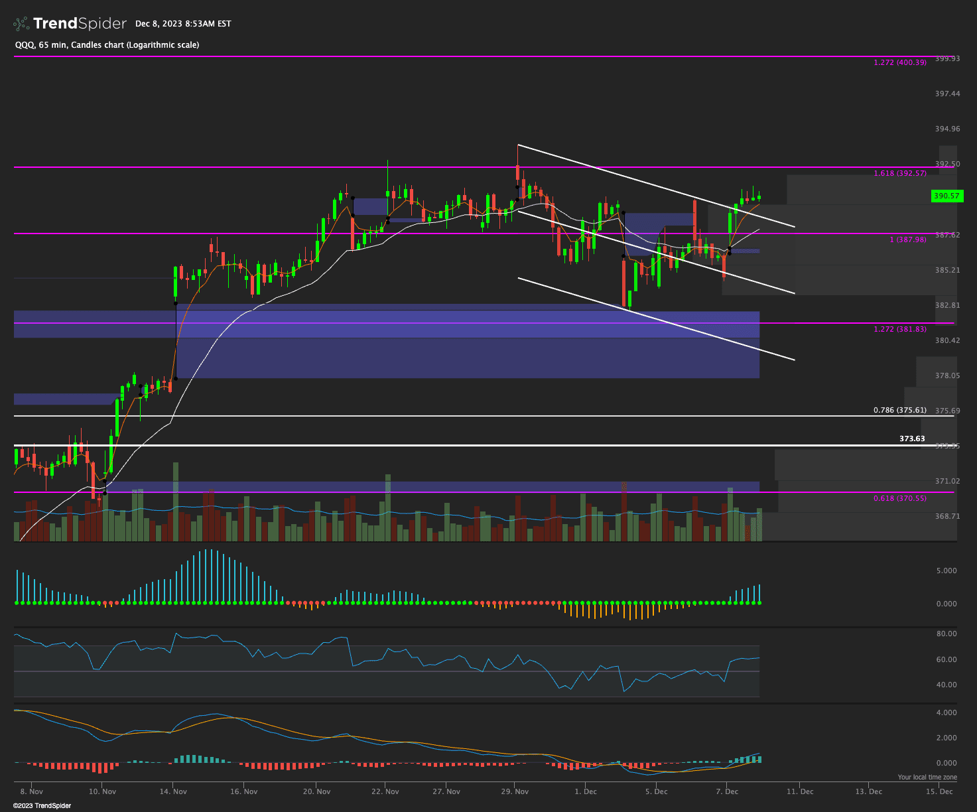
Task: Select the white 0.786 (375.61) level label
Action: 900,410
